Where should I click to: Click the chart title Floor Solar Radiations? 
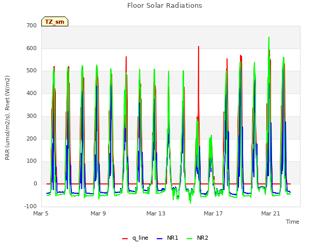[164, 5]
